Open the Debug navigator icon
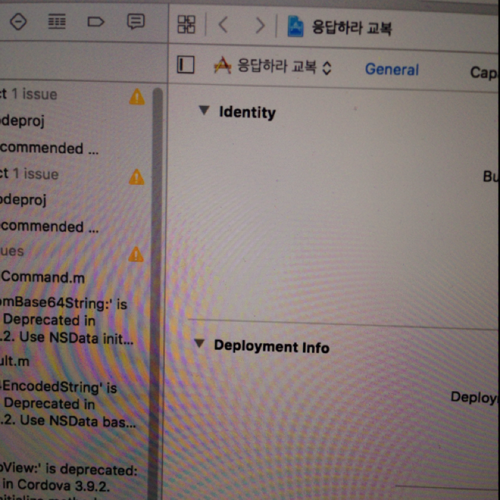 click(x=57, y=22)
